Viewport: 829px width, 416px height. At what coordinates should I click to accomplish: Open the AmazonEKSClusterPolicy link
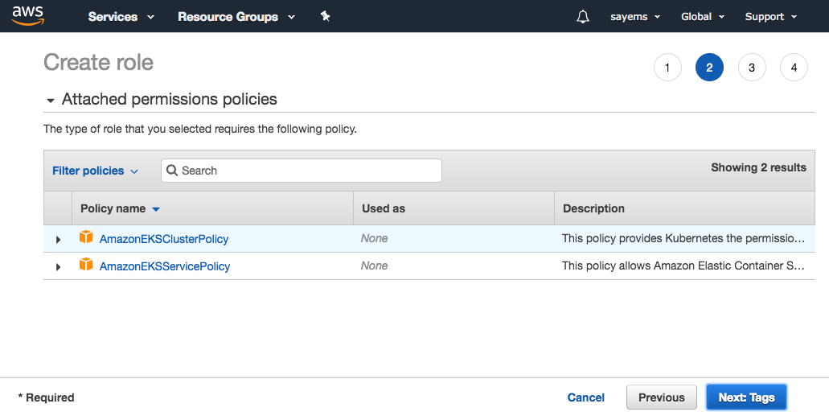[x=164, y=239]
